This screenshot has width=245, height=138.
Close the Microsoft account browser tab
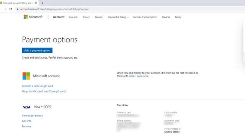coord(36,3)
